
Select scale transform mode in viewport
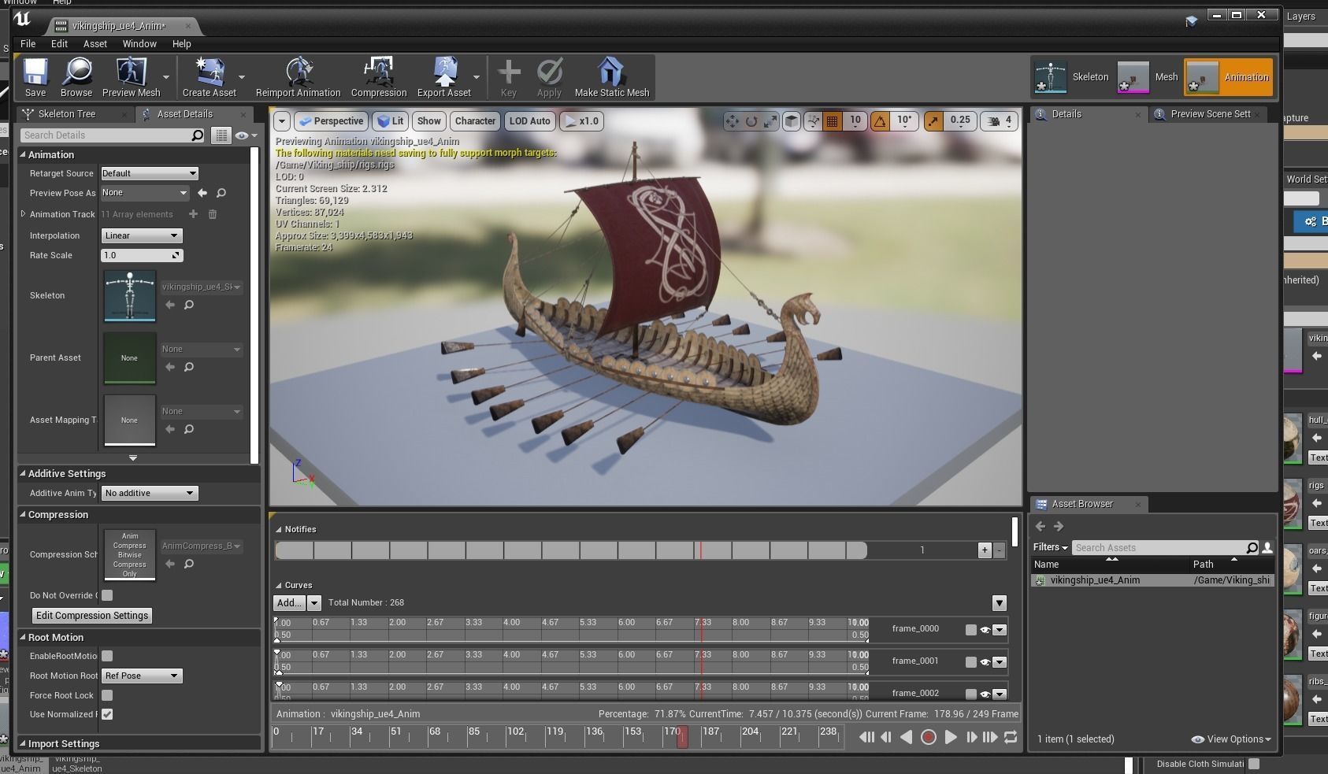coord(770,121)
